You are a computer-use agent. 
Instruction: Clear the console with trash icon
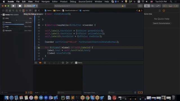coord(135,93)
